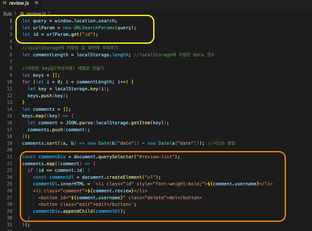312x231 pixels.
Task: Open the review.js breadcrumb item
Action: point(36,14)
